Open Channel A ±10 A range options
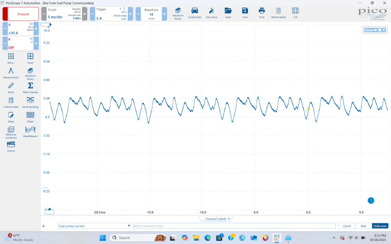Viewport: 391px width, 244px height. [20, 28]
